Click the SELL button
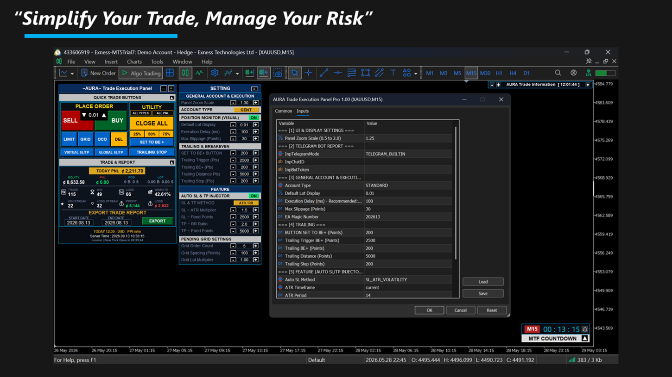 (70, 120)
